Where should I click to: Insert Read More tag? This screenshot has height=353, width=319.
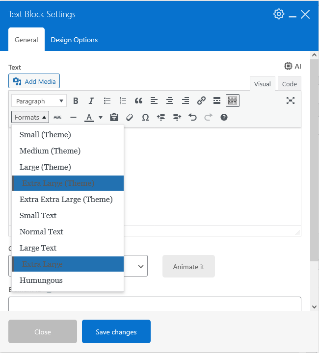tap(217, 101)
